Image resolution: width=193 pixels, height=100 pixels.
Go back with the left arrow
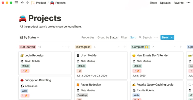coord(22,3)
